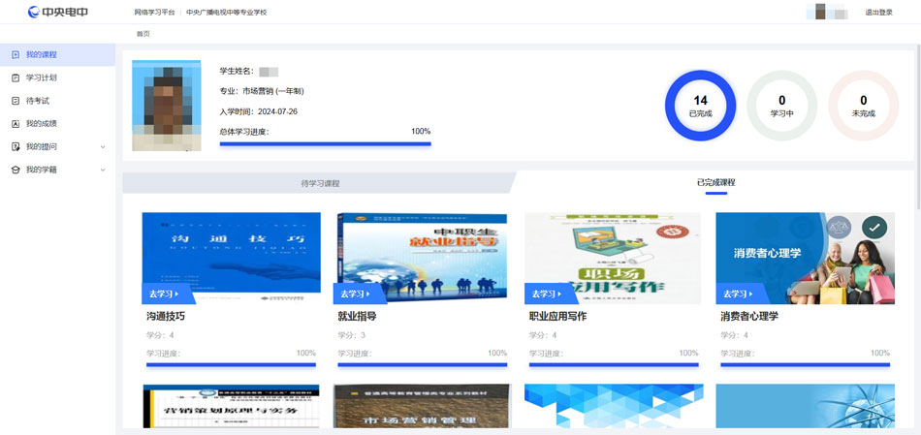Click the 0 学习中 ring

point(781,106)
